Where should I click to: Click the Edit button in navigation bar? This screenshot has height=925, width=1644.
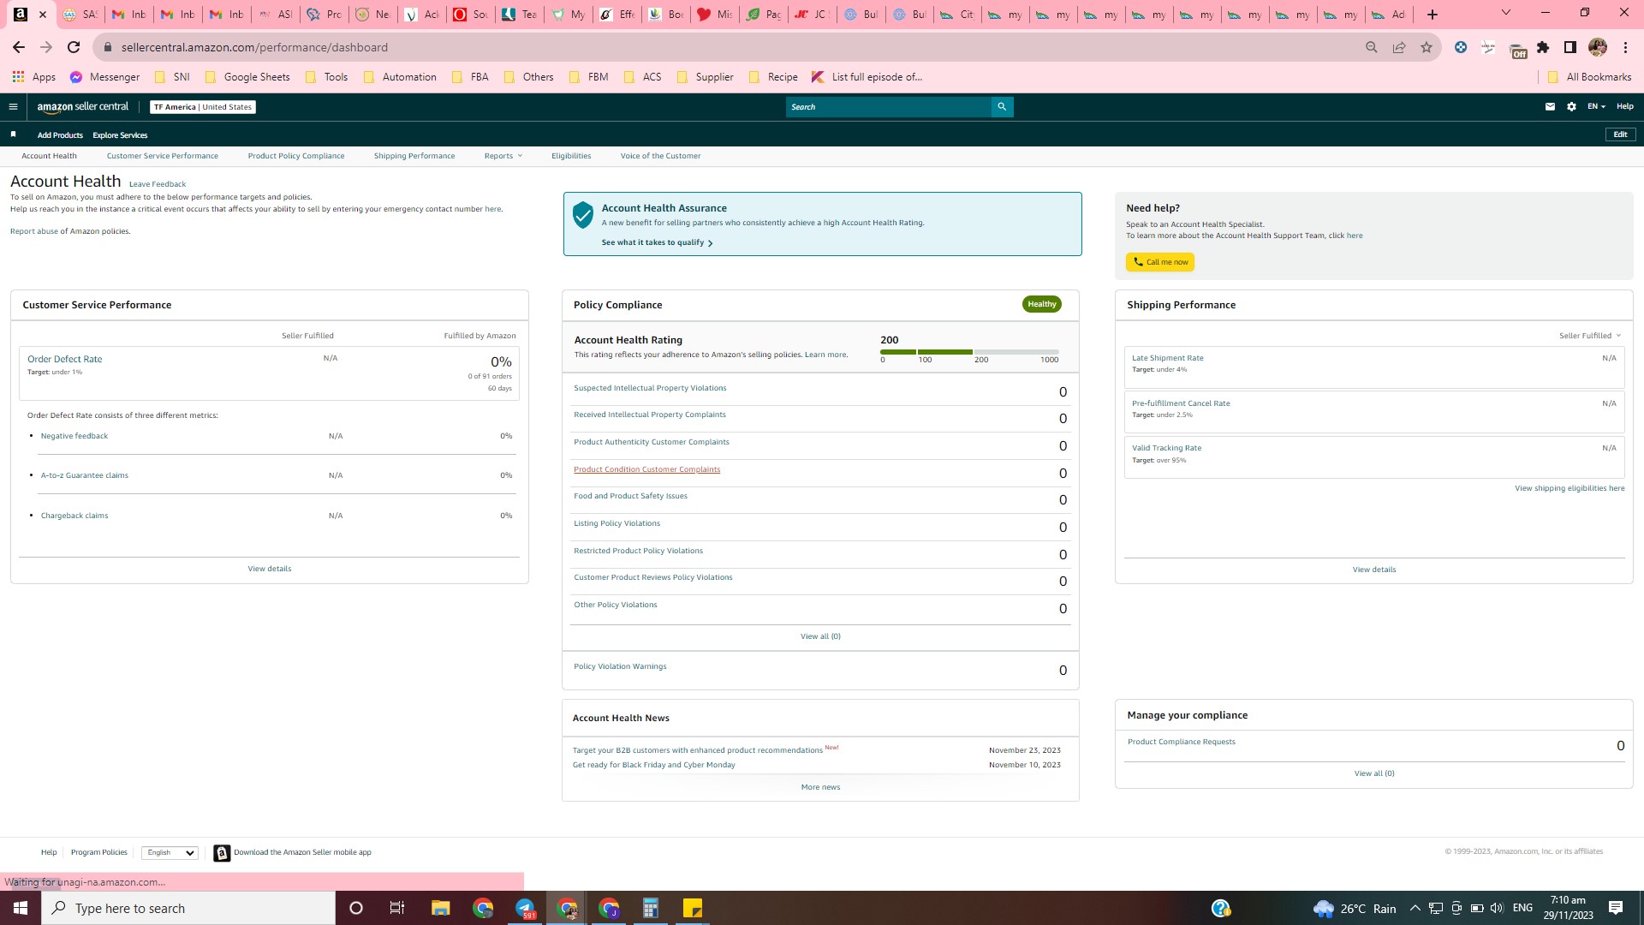click(x=1620, y=134)
